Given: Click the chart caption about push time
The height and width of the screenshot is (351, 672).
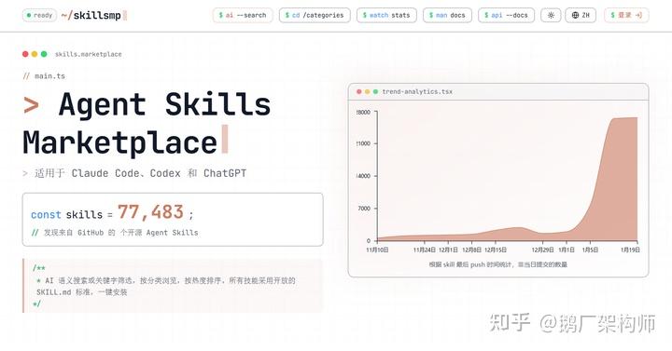Looking at the screenshot, I should click(x=498, y=264).
